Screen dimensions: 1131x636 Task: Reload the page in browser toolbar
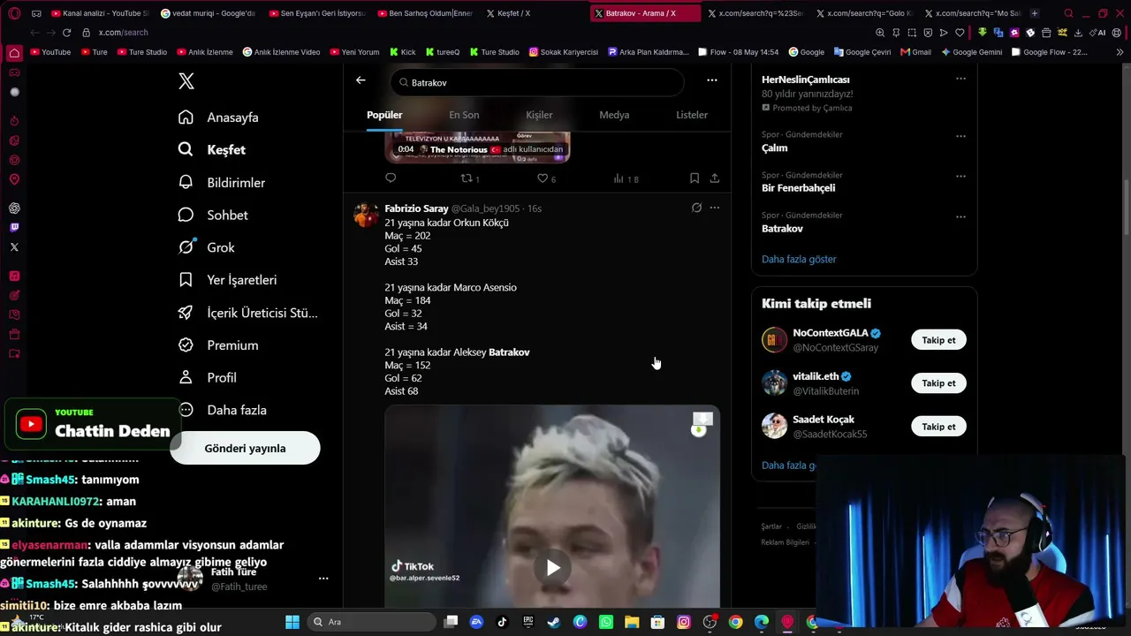coord(66,33)
